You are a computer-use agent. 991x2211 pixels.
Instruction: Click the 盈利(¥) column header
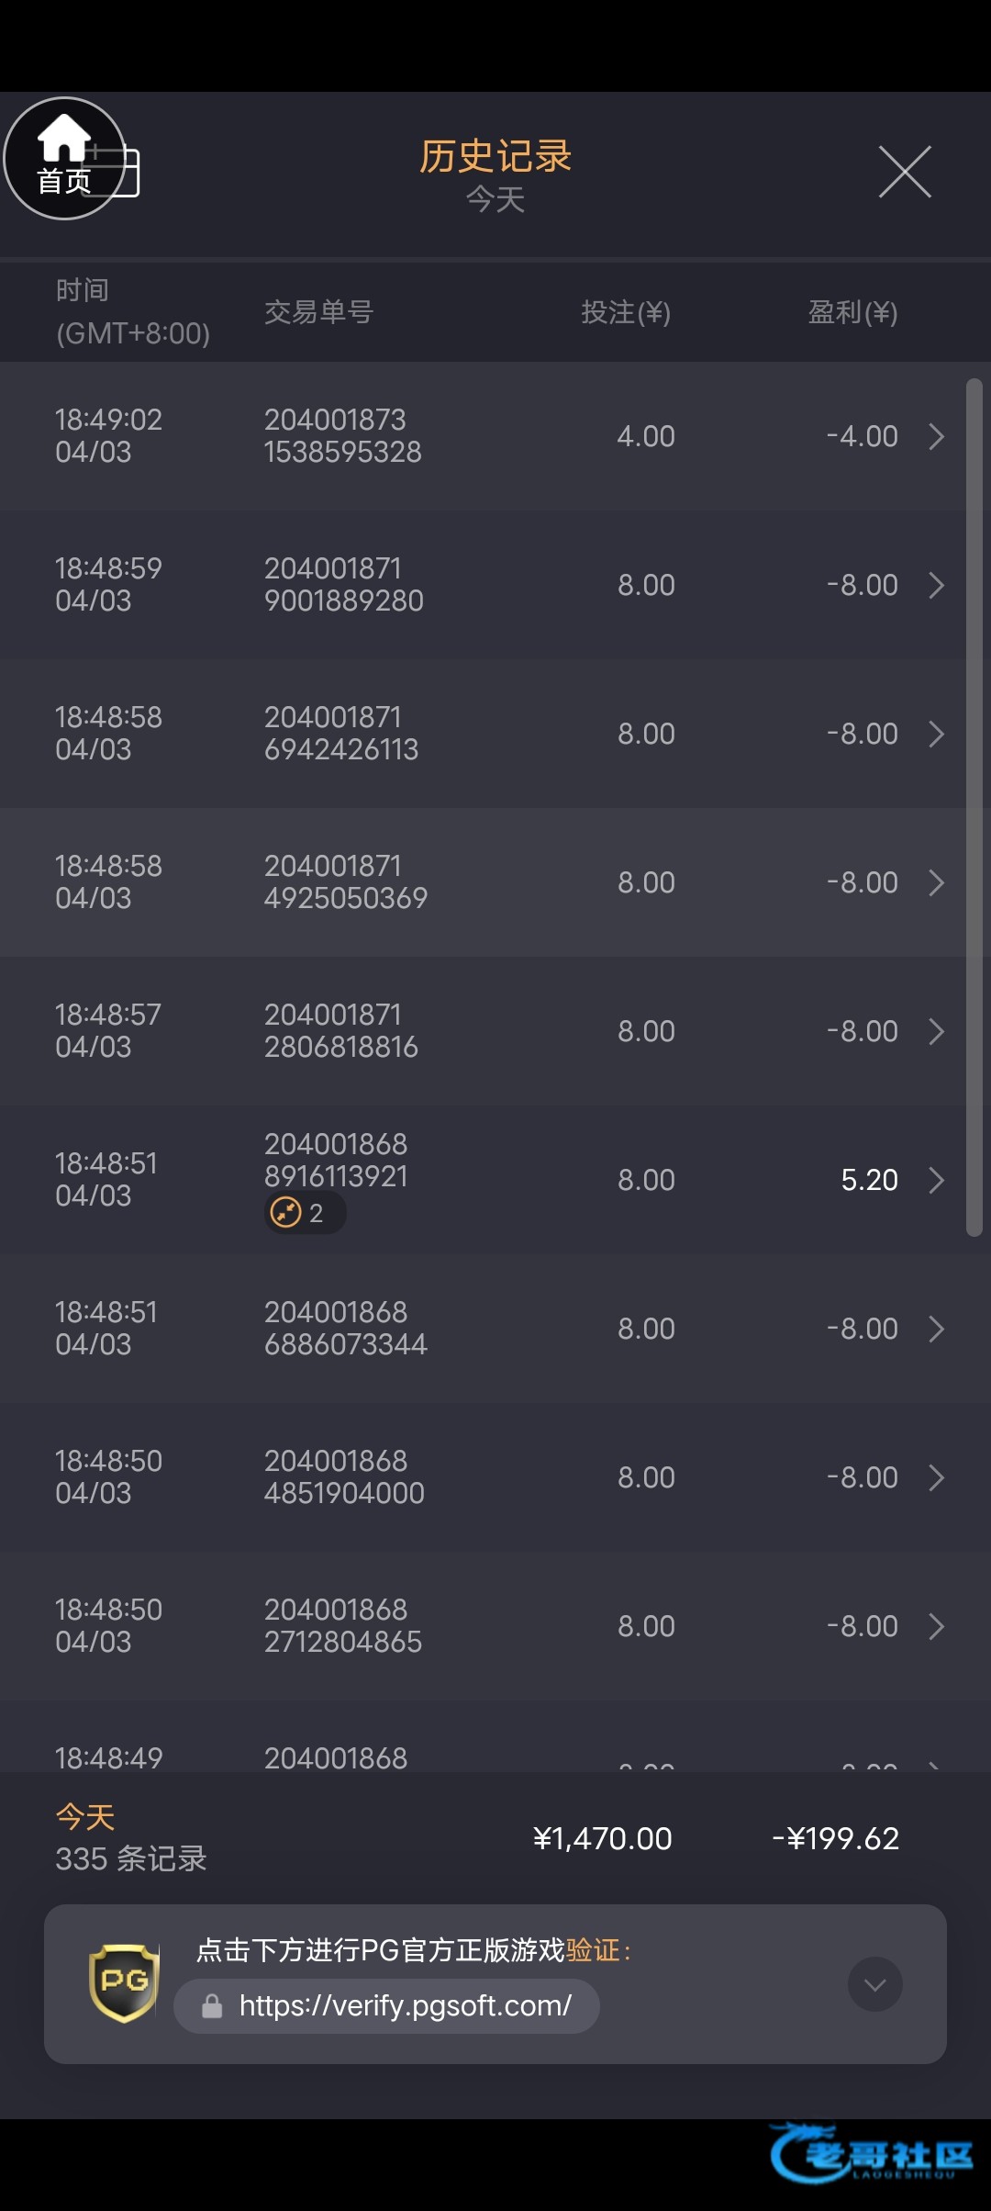pos(852,312)
